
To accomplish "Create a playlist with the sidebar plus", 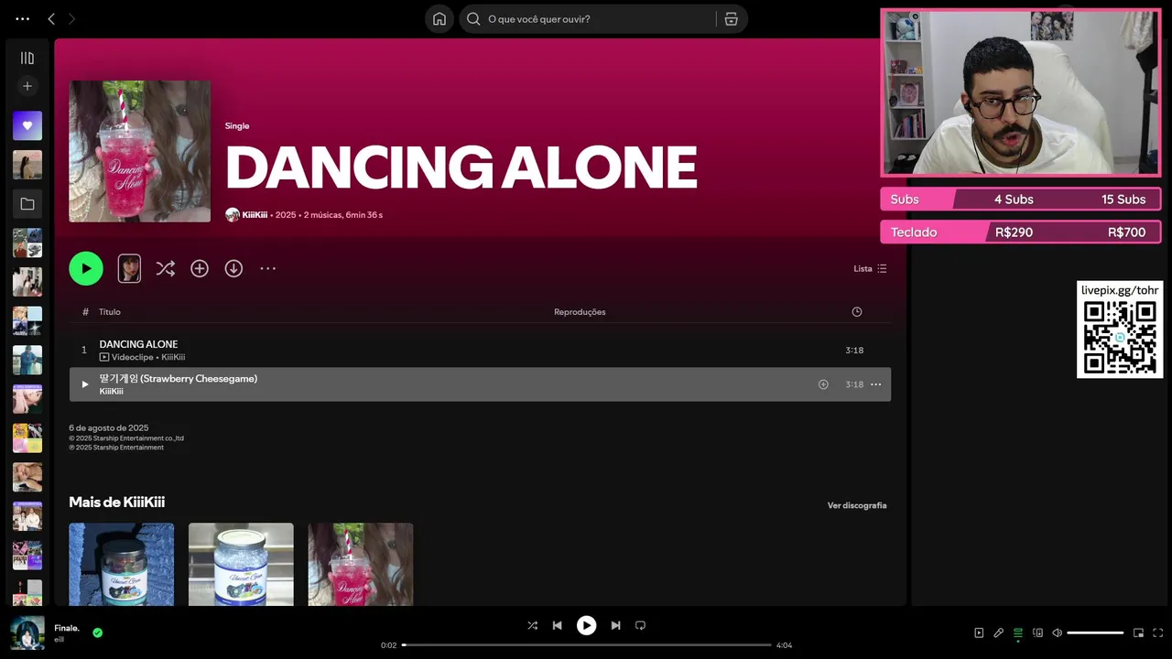I will coord(27,86).
